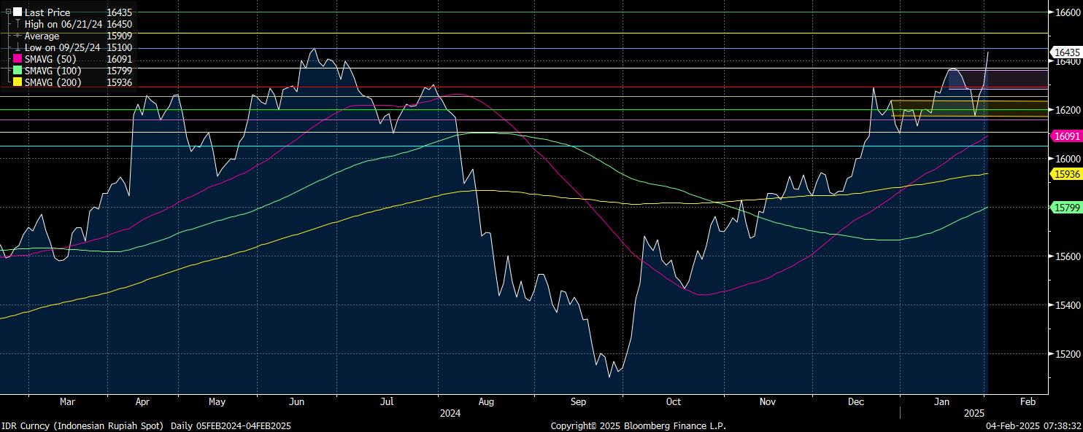1083x432 pixels.
Task: Click the Low marker icon in legend
Action: coord(18,47)
